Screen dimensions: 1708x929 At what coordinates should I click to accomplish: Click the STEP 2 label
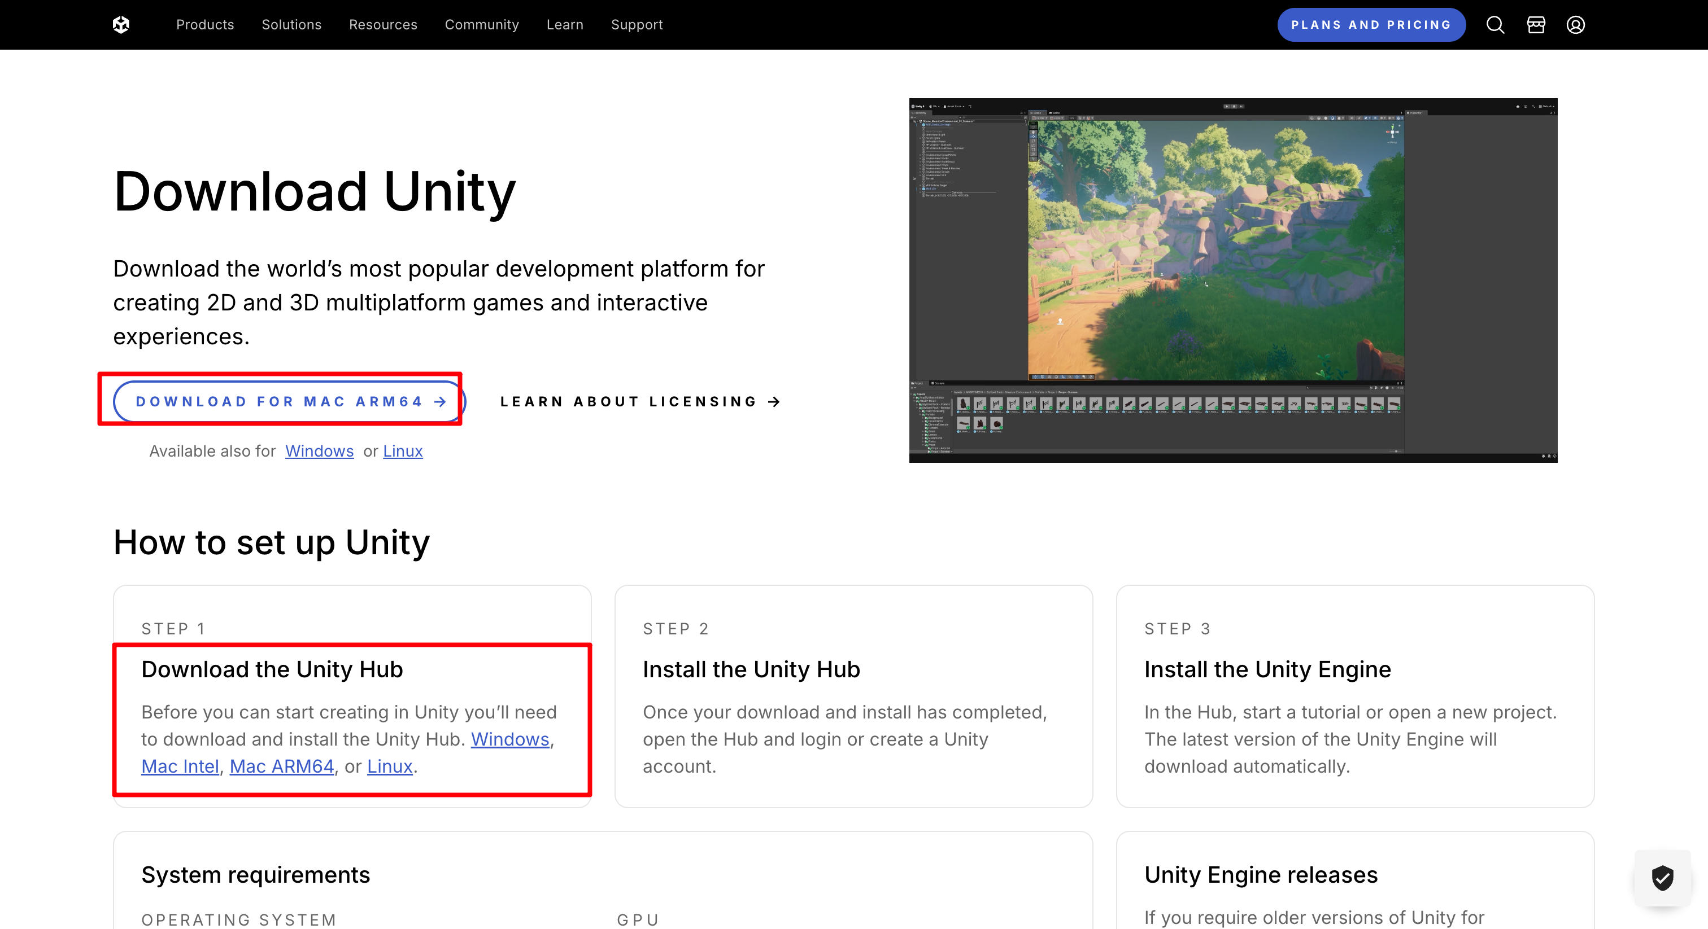click(676, 629)
